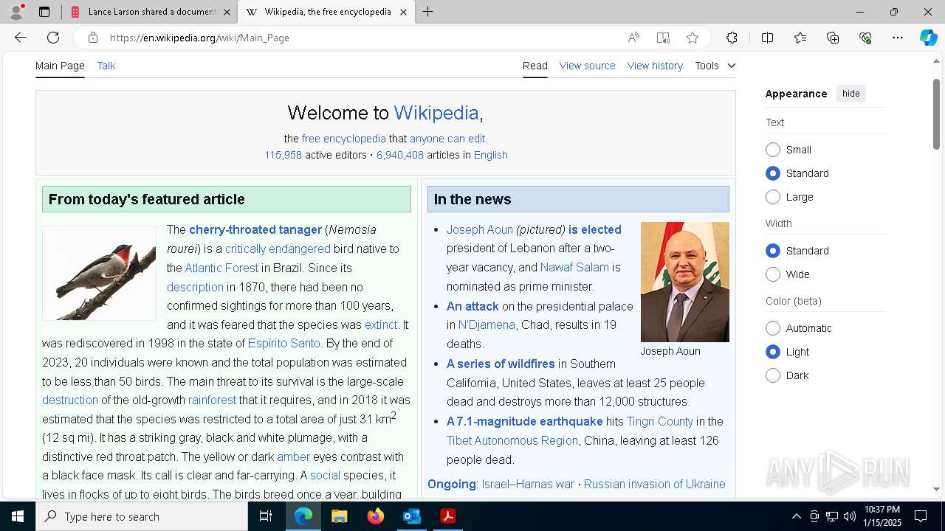This screenshot has height=531, width=945.
Task: Open the Espírito Santo link
Action: pyautogui.click(x=284, y=343)
